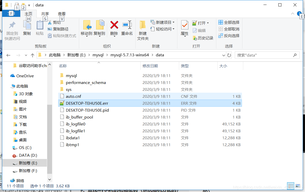Click mysql-5.7.13-winx64 in the breadcrumb
This screenshot has width=305, height=192.
tap(130, 55)
